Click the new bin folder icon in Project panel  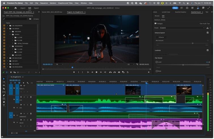(30, 19)
